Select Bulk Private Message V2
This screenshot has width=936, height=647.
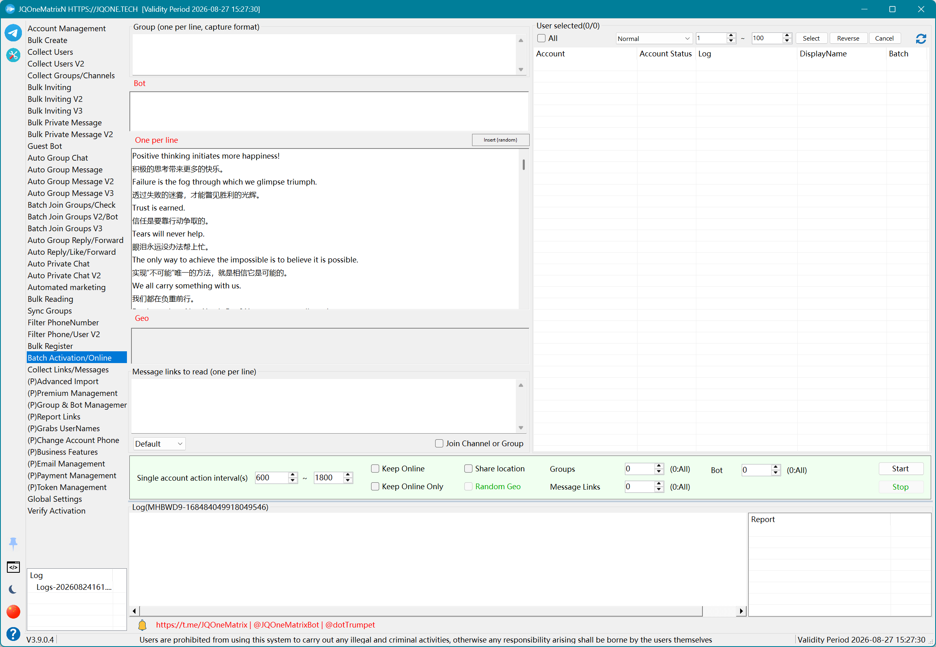tap(70, 134)
